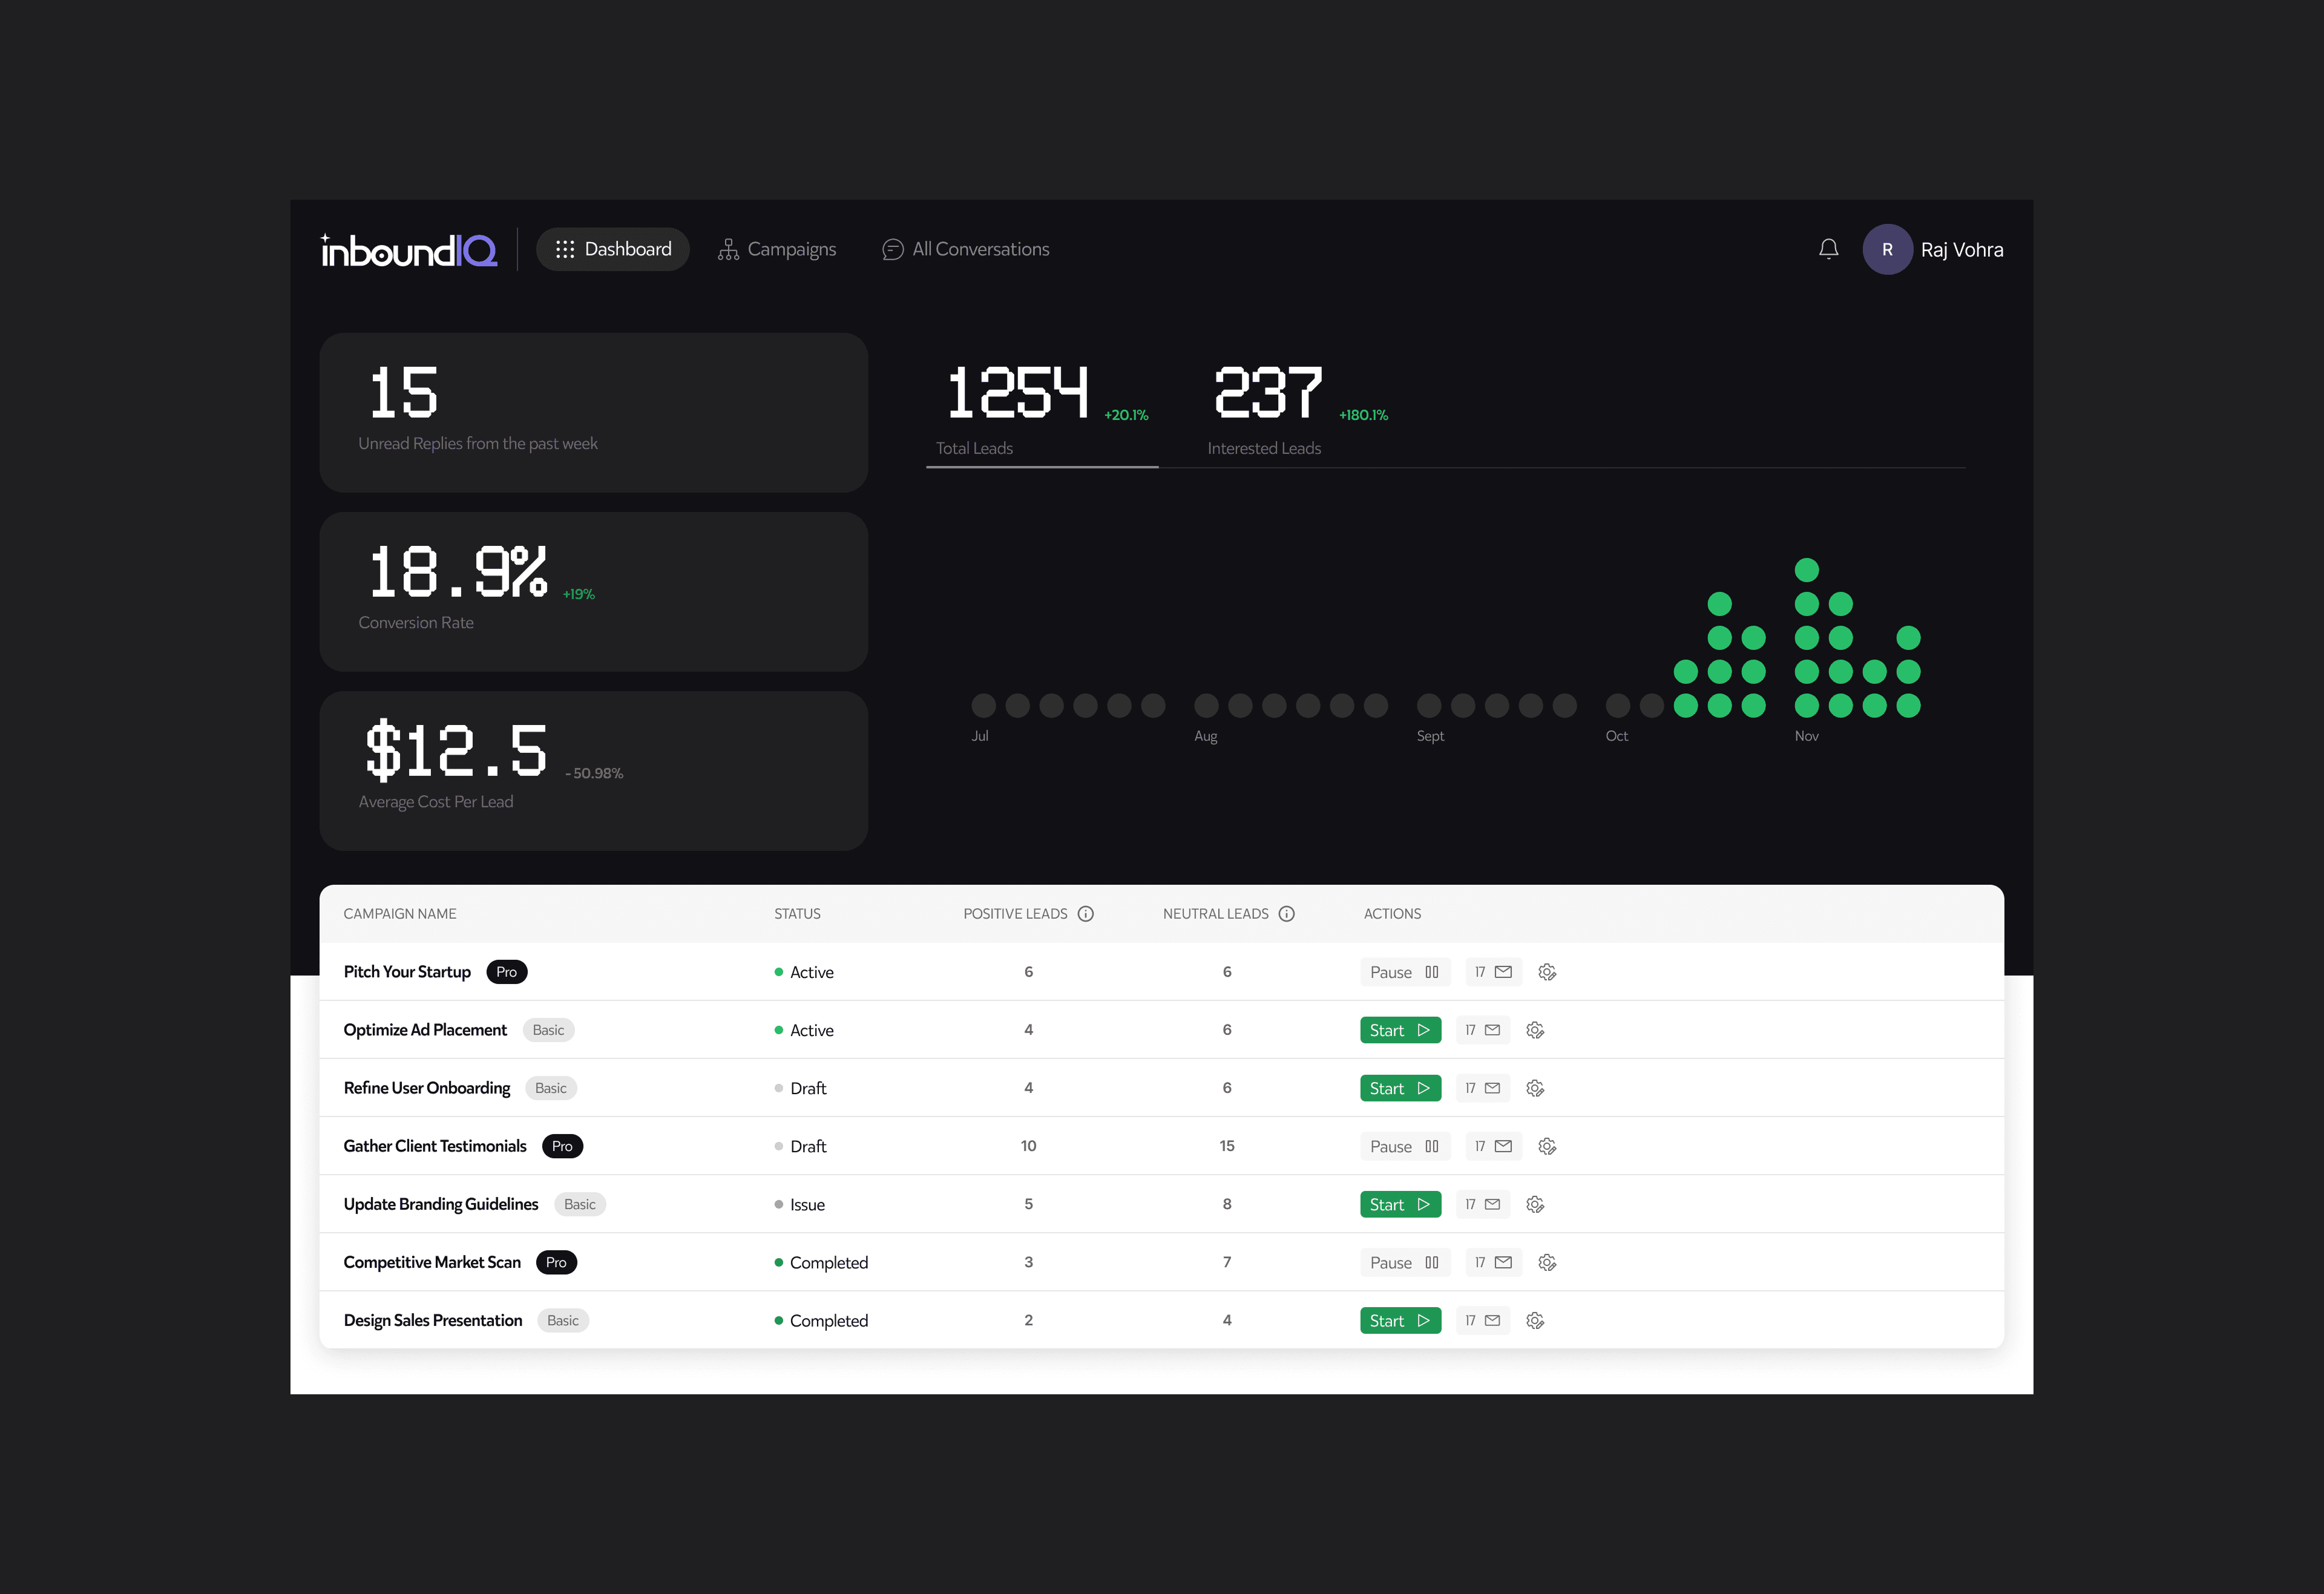Image resolution: width=2324 pixels, height=1594 pixels.
Task: Open mail count for Optimize Ad Placement
Action: [x=1482, y=1030]
